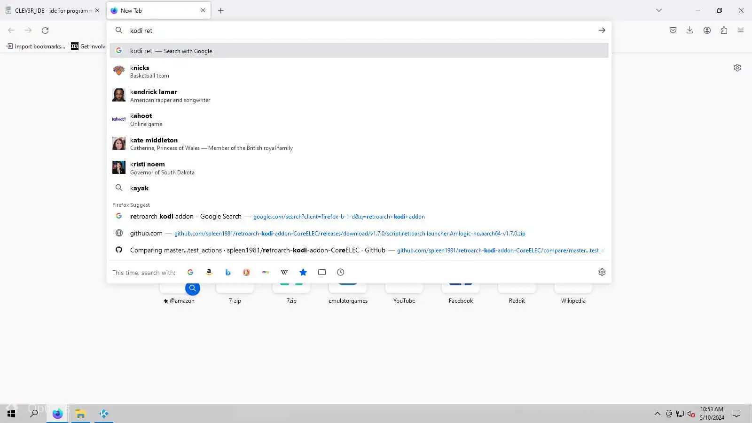Open File Explorer from the taskbar
752x423 pixels.
pyautogui.click(x=81, y=414)
